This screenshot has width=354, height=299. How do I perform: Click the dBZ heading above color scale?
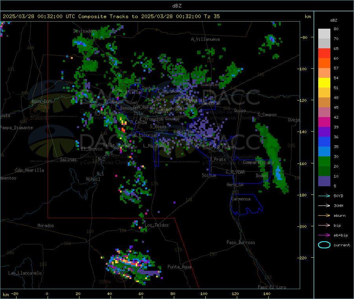[334, 20]
